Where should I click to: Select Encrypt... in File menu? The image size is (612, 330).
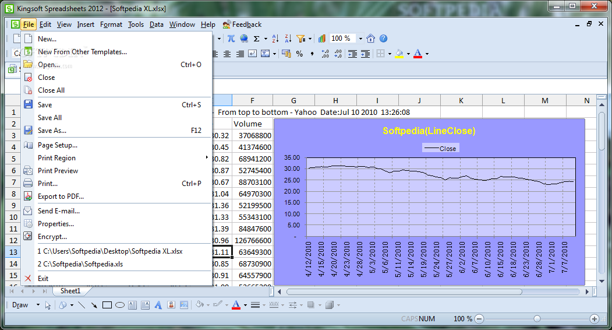pos(116,237)
